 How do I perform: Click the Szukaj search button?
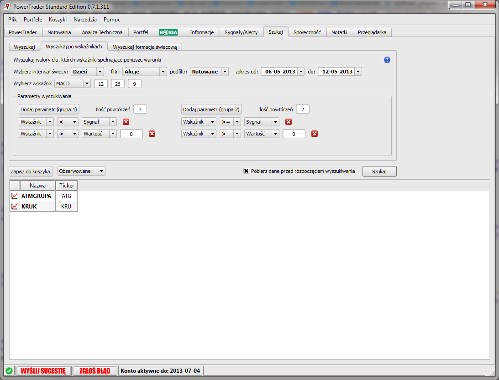click(x=379, y=172)
